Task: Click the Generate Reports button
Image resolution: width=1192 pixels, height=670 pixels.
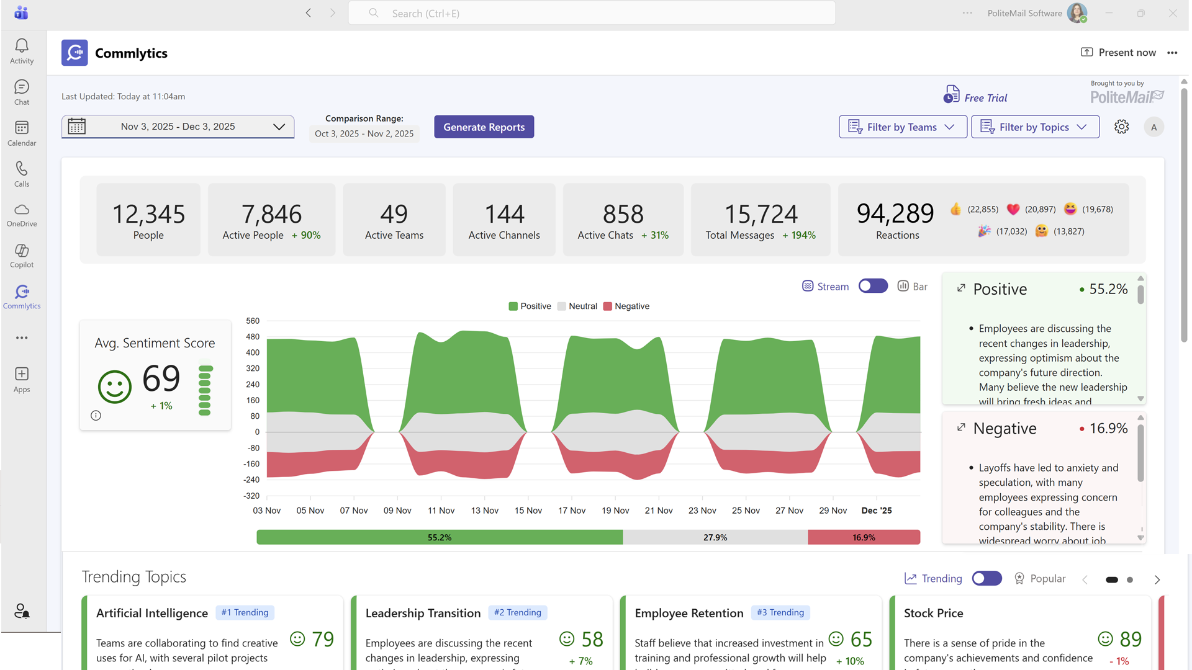Action: (484, 127)
